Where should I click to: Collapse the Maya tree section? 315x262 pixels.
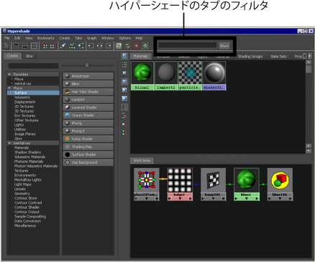click(9, 88)
